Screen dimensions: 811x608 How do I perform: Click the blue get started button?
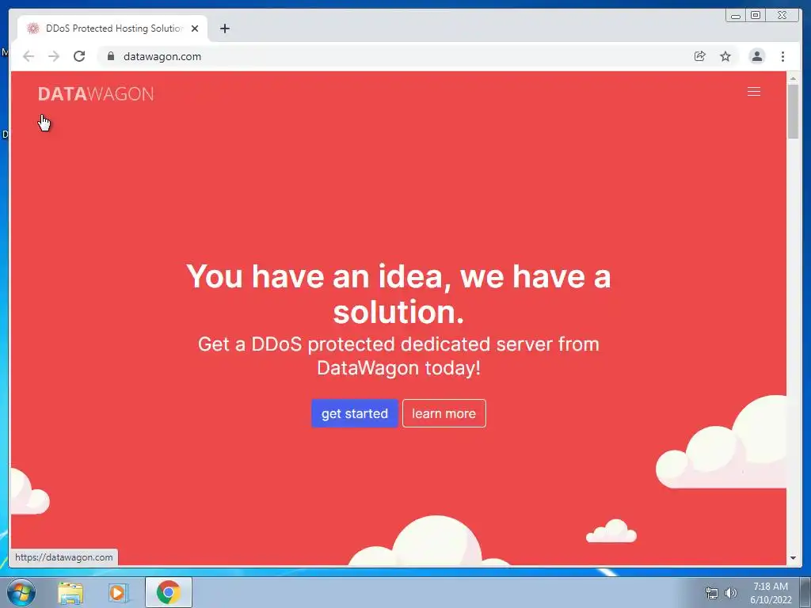click(x=354, y=413)
